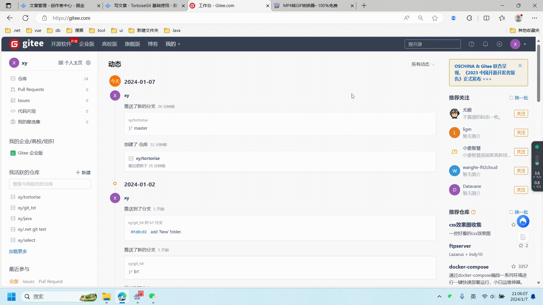Screen dimensions: 543x305
Task: Click the 搜开源 search field
Action: (432, 44)
